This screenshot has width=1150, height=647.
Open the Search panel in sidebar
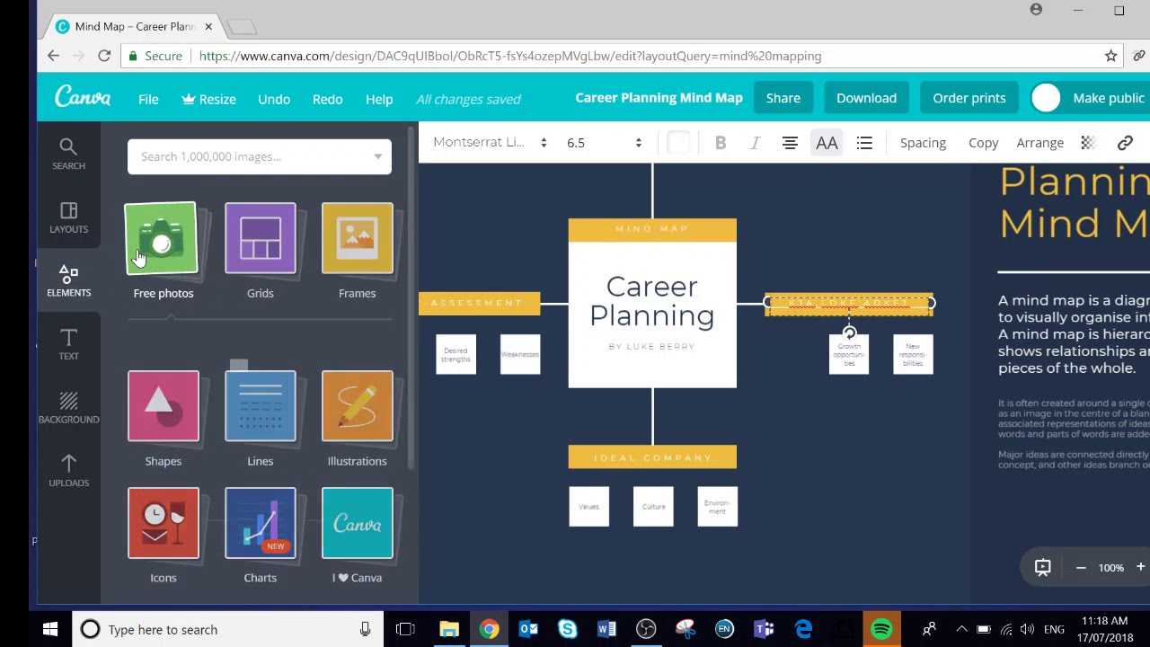click(68, 155)
